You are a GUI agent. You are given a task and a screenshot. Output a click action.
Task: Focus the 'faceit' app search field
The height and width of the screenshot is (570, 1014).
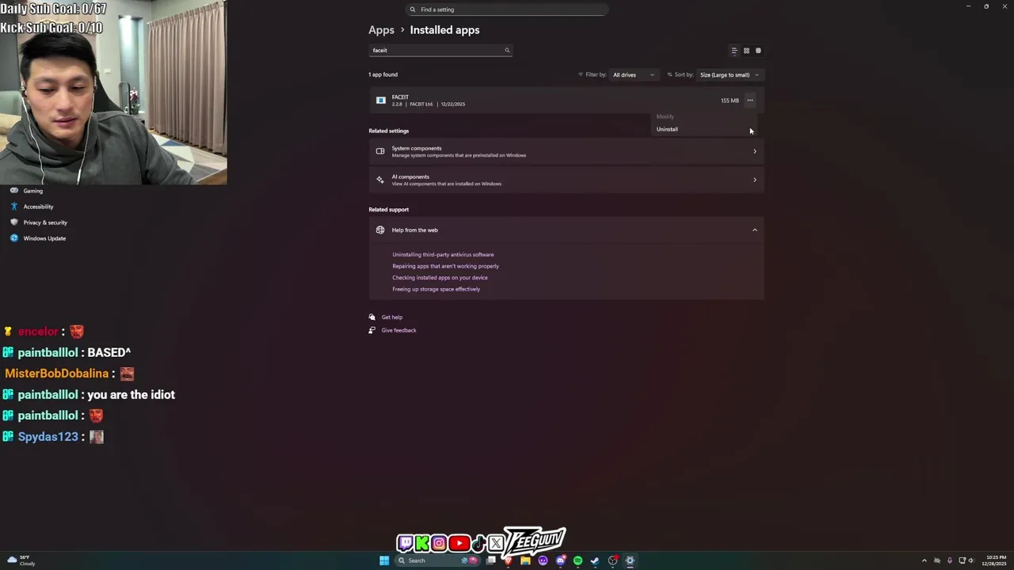(440, 50)
